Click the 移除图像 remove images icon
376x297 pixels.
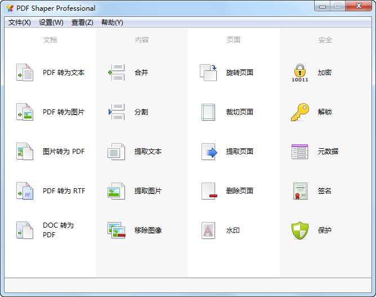117,230
